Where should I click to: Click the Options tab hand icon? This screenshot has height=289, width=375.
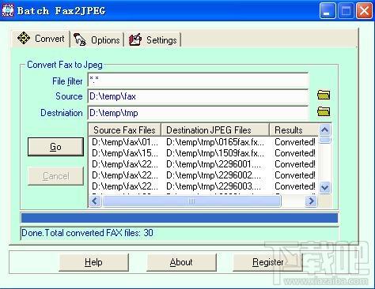point(80,39)
